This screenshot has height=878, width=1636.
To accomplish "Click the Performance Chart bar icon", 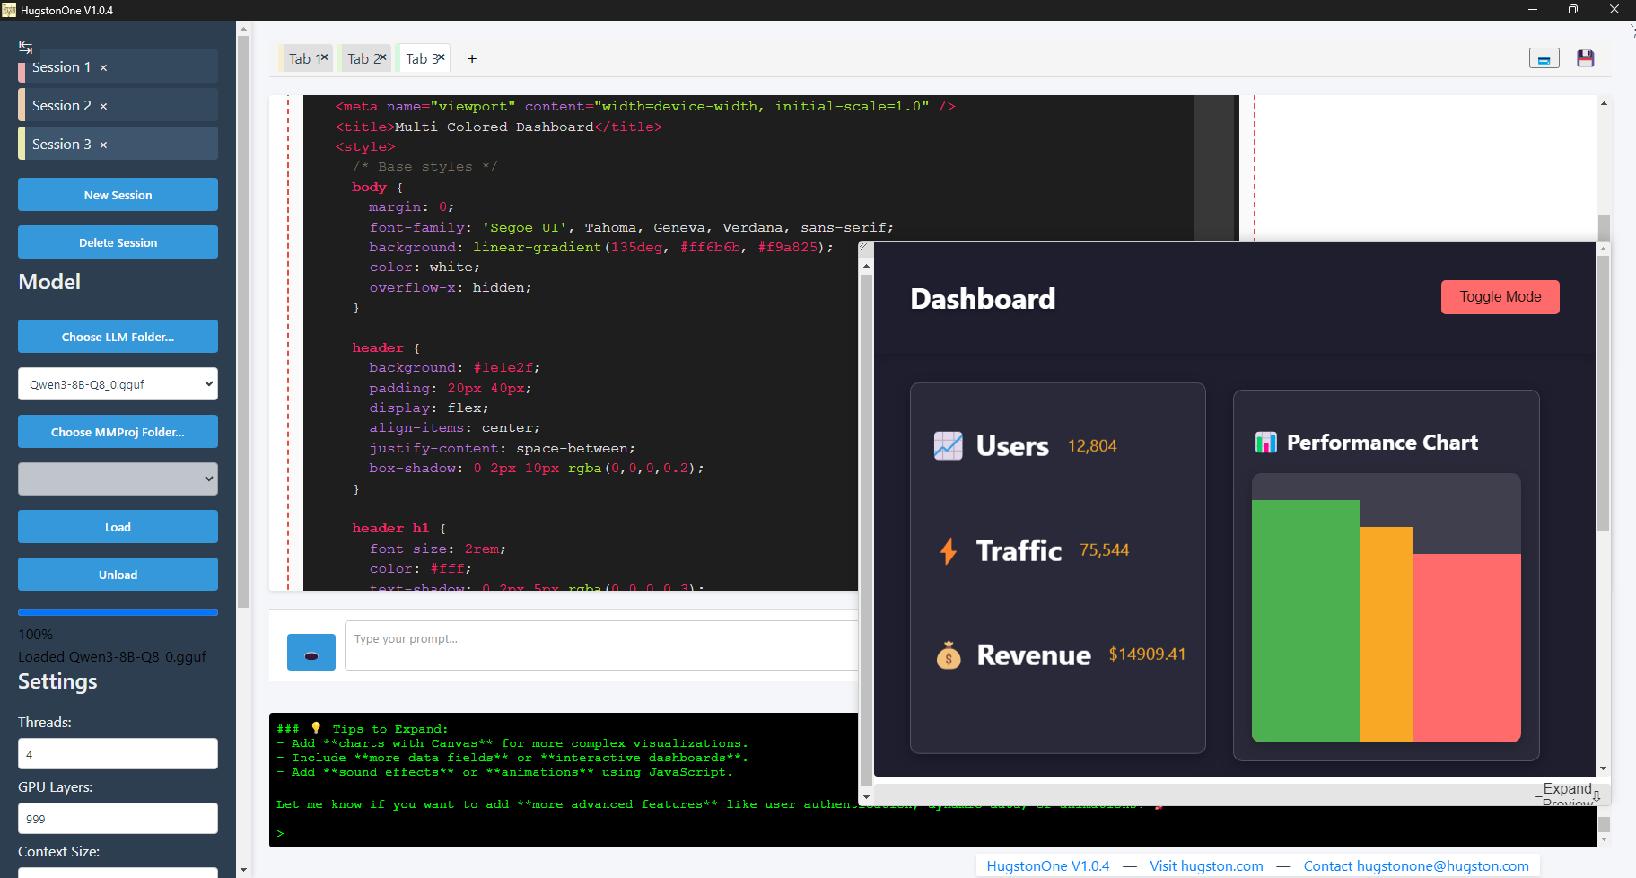I will pyautogui.click(x=1265, y=442).
